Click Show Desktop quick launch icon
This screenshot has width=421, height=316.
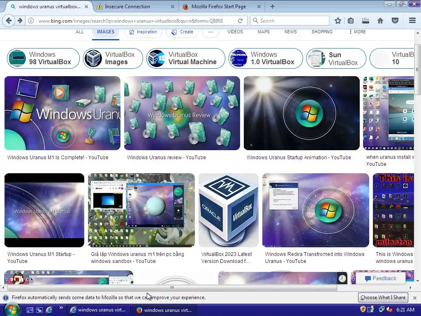tap(30, 310)
